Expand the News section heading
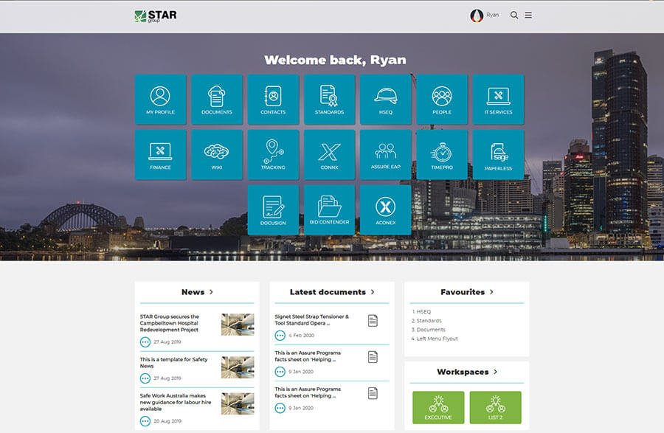 tap(197, 292)
